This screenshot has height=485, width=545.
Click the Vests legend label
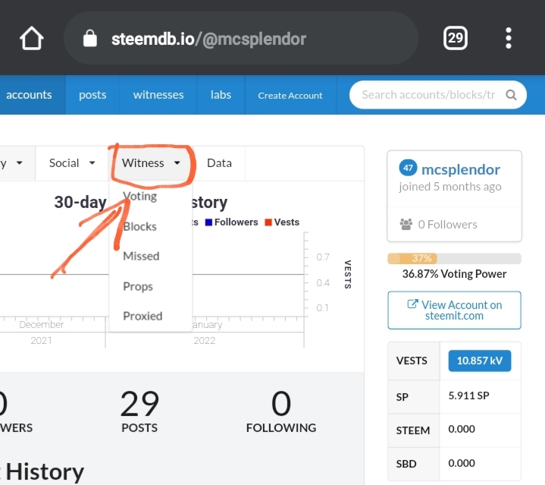point(287,222)
